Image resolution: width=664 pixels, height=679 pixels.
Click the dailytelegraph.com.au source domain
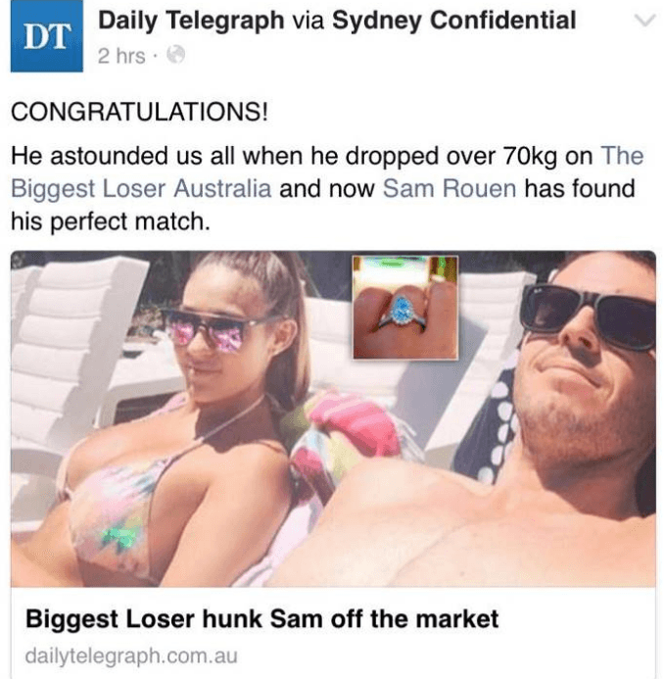click(131, 655)
